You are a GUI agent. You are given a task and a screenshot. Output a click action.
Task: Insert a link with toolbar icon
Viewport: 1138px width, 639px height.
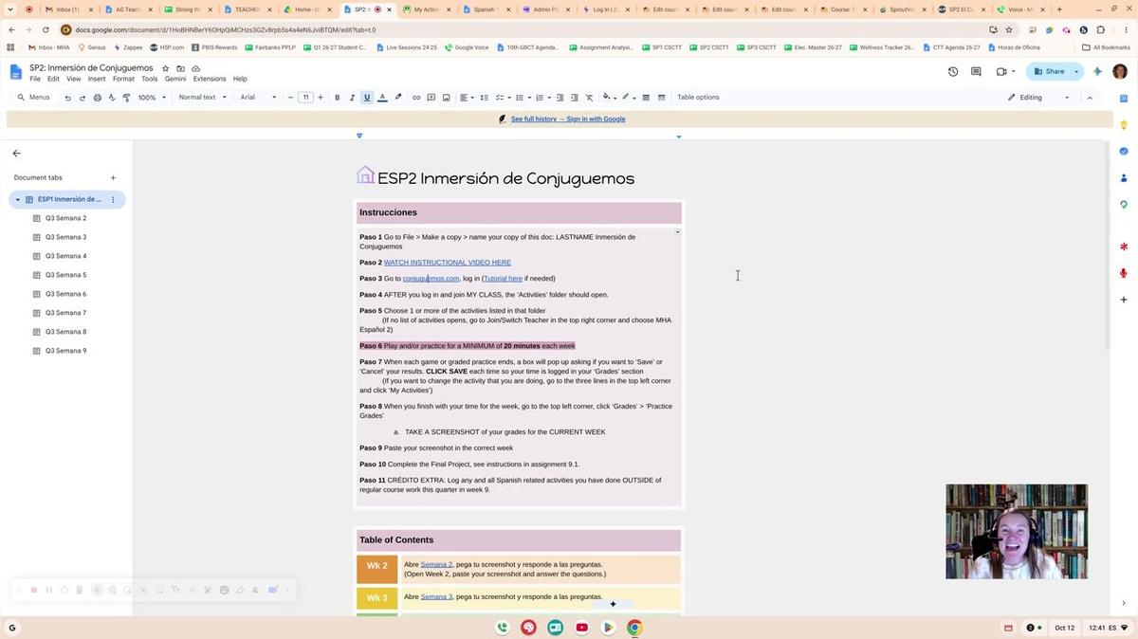coord(415,98)
